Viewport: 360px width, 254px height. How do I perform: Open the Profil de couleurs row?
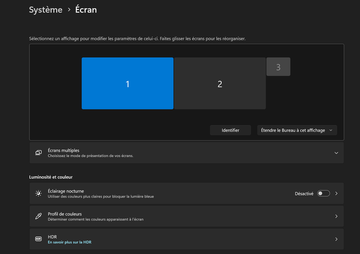click(187, 216)
